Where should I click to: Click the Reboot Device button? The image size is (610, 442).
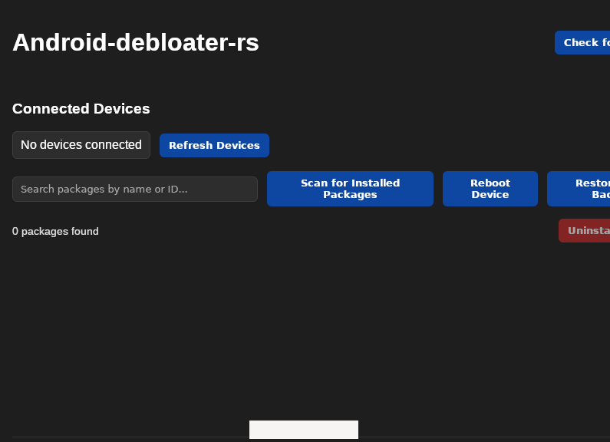(490, 189)
